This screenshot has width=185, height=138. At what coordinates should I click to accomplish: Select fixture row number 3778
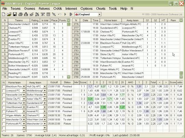76,32
